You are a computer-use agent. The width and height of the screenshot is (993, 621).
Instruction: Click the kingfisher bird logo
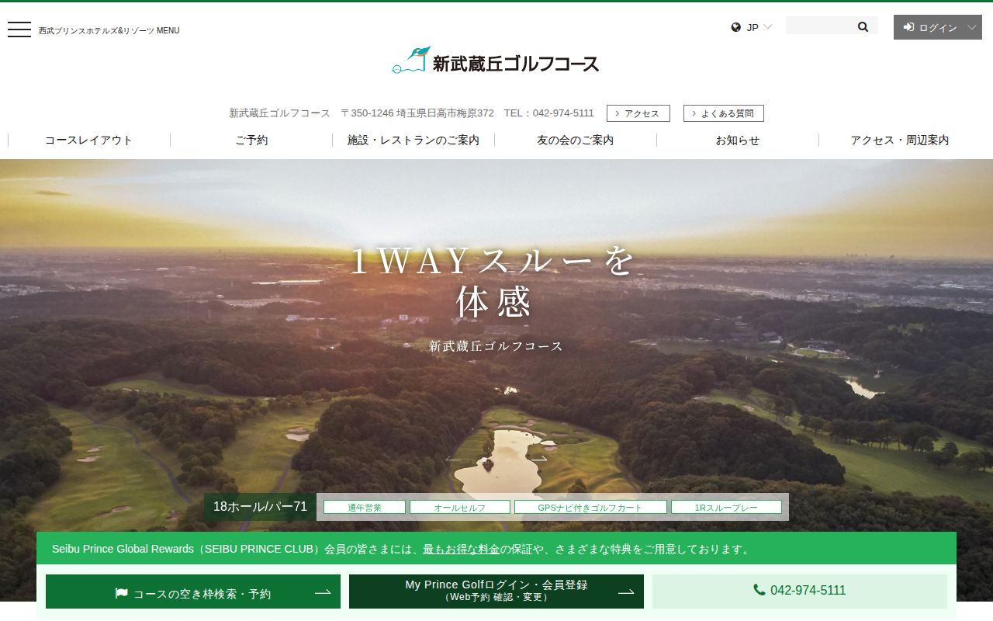click(410, 60)
